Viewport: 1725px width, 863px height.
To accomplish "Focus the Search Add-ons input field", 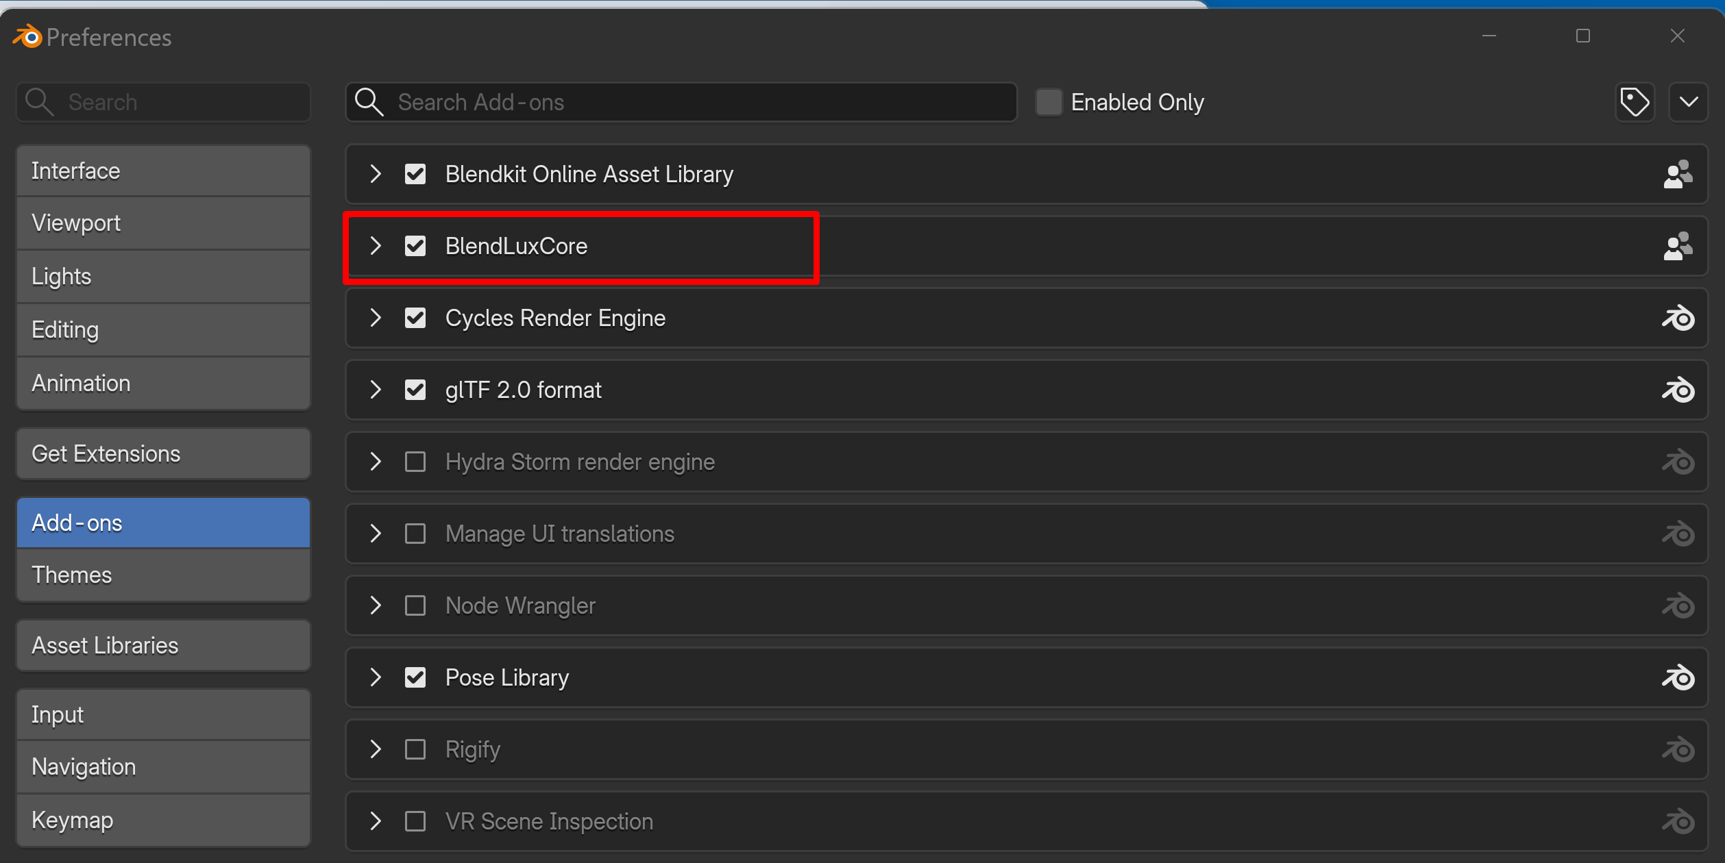I will click(x=681, y=102).
